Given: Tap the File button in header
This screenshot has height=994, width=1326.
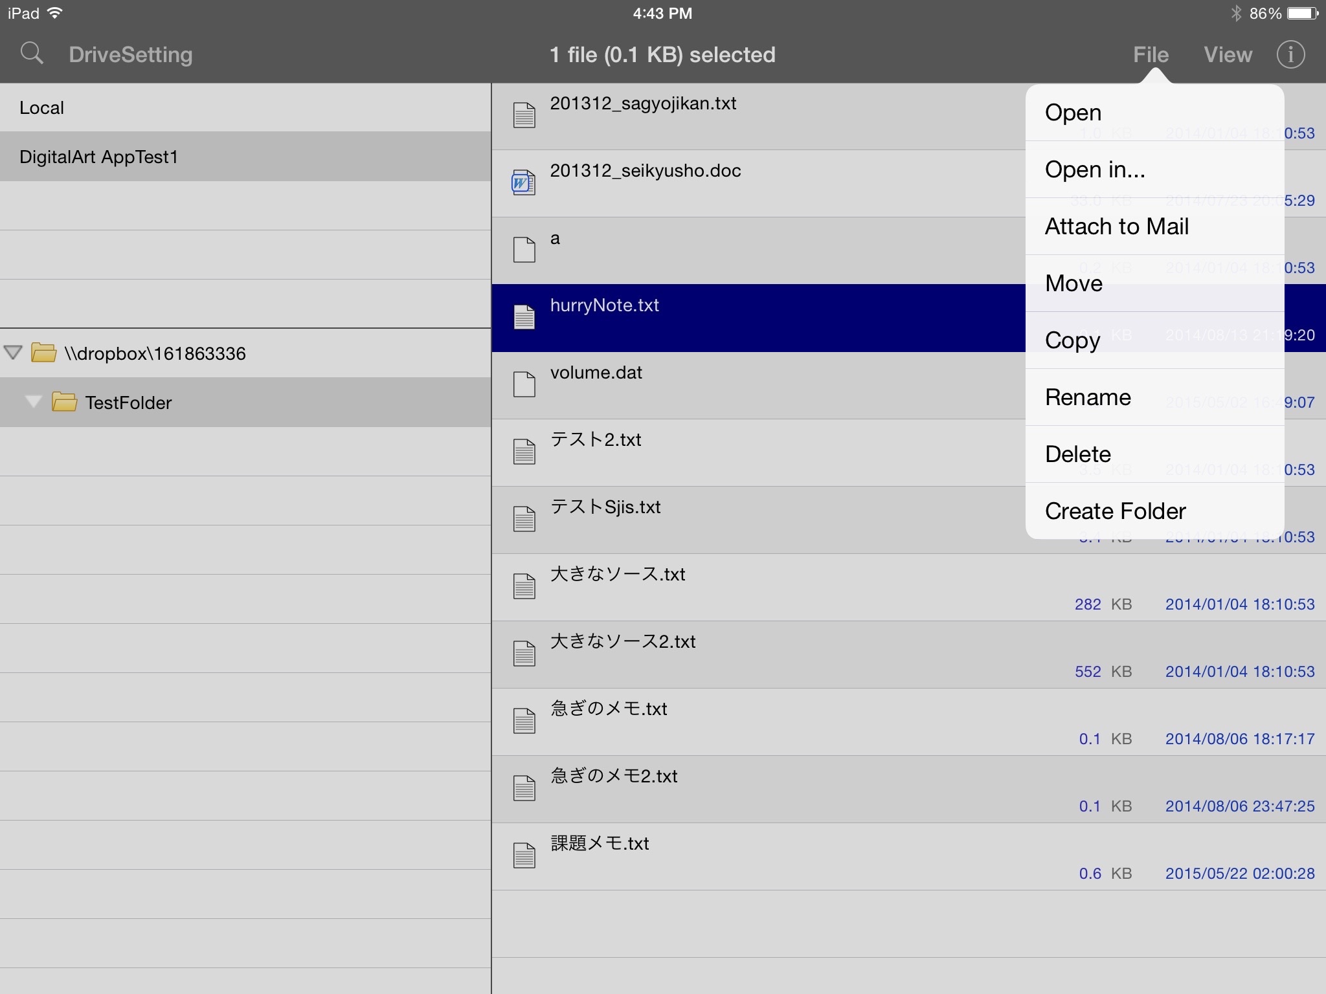Looking at the screenshot, I should 1151,54.
